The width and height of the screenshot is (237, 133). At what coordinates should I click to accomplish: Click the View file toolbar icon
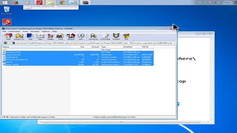(40, 37)
